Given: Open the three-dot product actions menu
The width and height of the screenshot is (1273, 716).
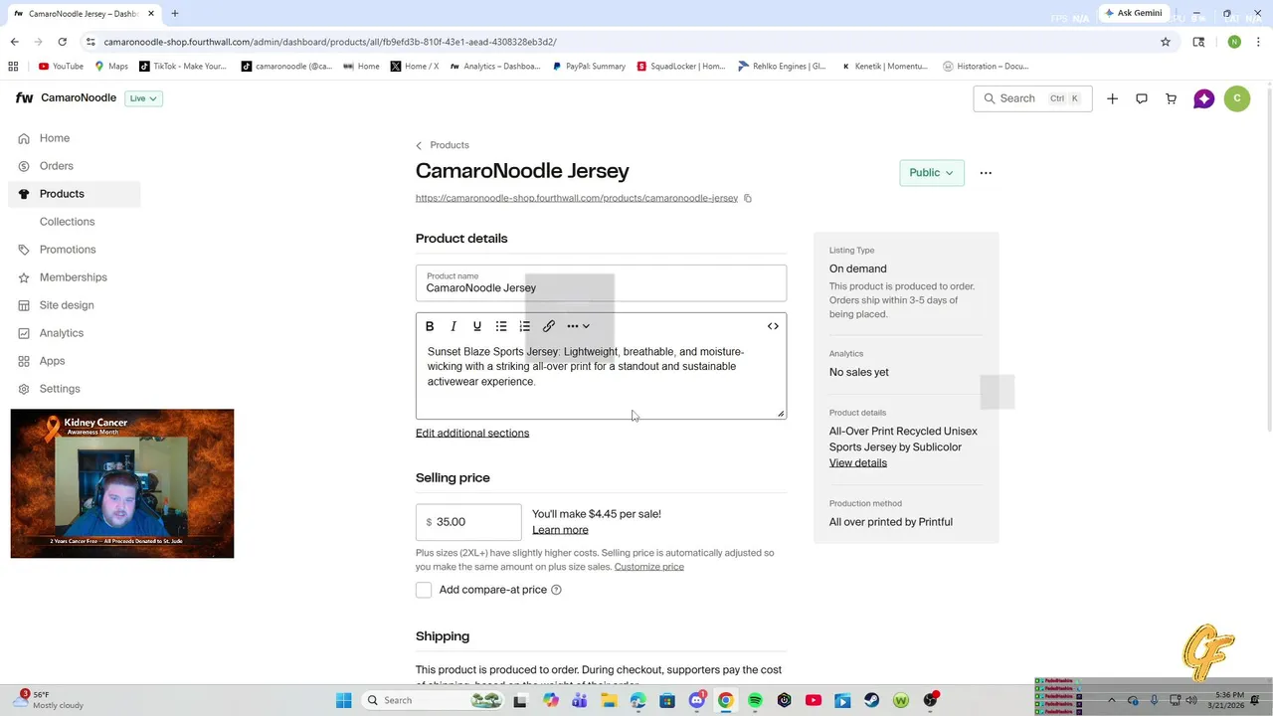Looking at the screenshot, I should tap(986, 173).
